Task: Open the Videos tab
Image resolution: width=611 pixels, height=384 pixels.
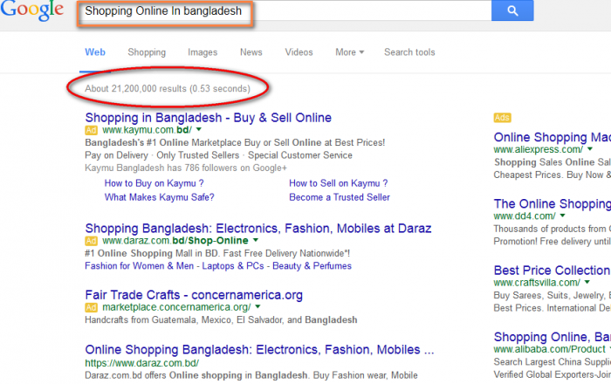Action: point(299,52)
